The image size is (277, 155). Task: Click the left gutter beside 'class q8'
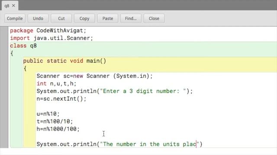[4, 46]
